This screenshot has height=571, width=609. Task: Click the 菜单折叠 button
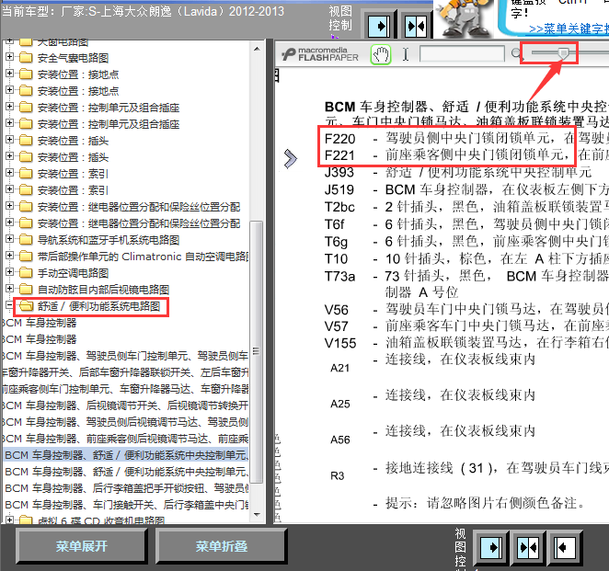coord(222,546)
